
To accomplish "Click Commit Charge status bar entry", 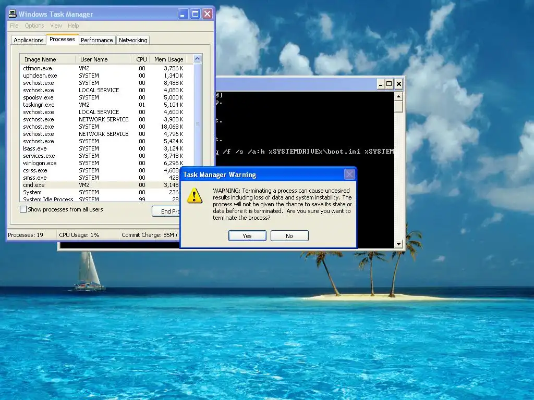I will pyautogui.click(x=150, y=235).
